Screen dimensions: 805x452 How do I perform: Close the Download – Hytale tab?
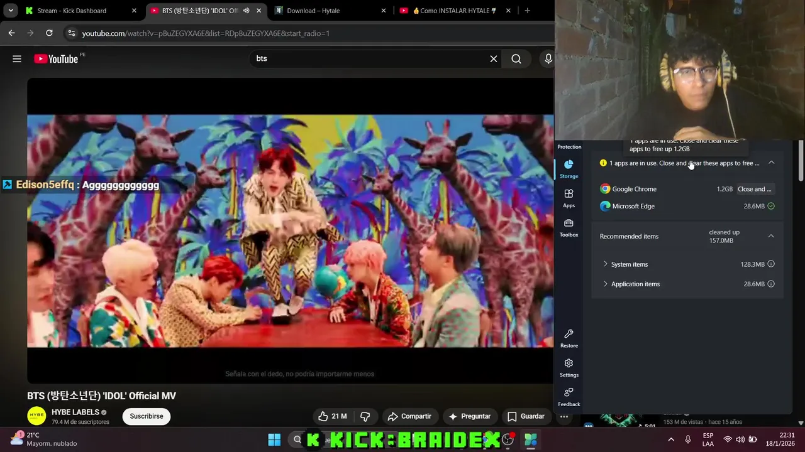pos(384,11)
